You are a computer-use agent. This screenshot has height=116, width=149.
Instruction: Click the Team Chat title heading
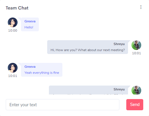point(17,8)
